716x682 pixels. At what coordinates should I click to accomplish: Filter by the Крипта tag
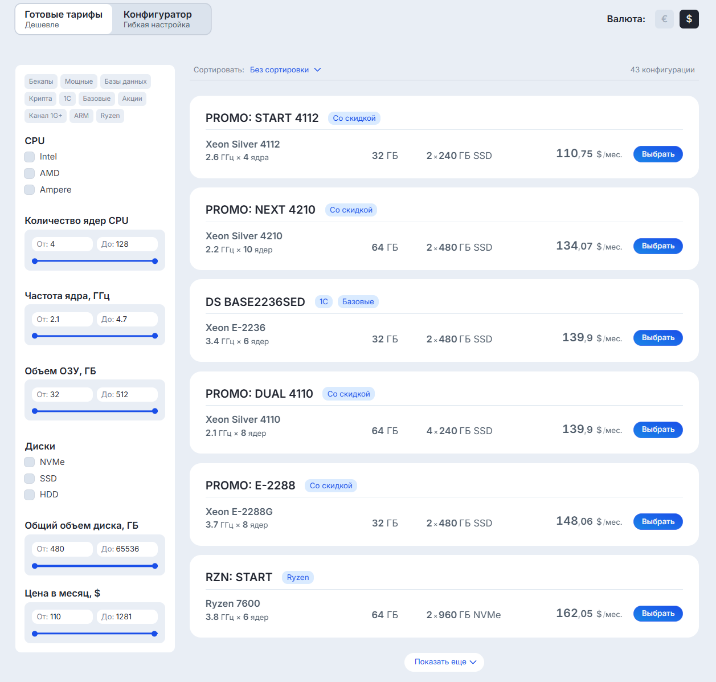40,99
